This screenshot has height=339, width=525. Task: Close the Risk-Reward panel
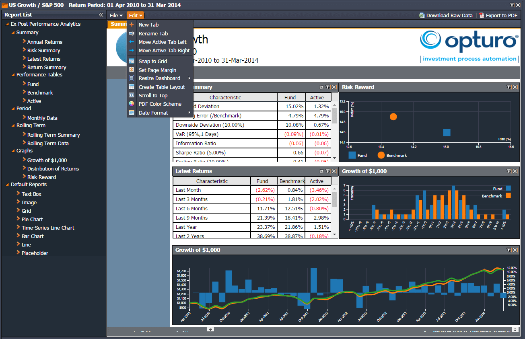515,87
